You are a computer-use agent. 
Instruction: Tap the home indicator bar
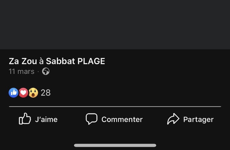click(x=115, y=145)
